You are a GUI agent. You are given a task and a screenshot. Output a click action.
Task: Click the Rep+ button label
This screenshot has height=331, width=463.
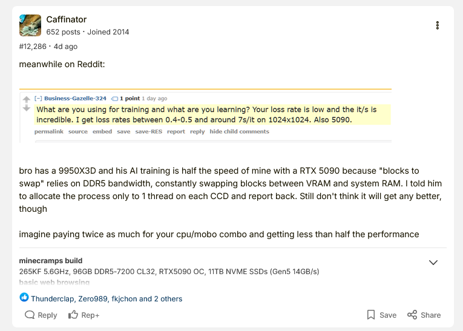tap(90, 315)
